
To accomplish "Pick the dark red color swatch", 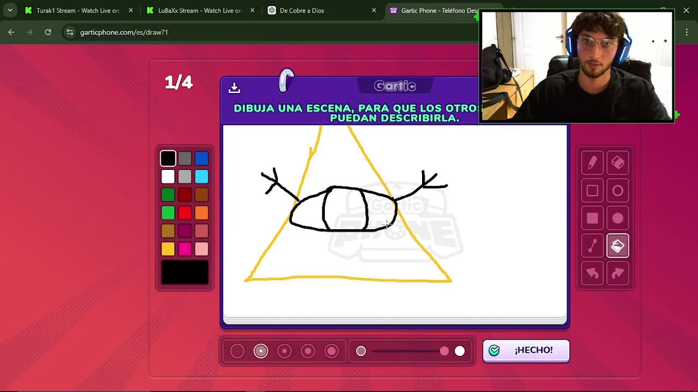I will click(x=185, y=195).
